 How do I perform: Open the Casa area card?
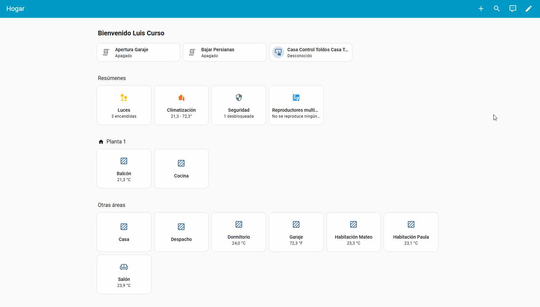click(x=124, y=232)
